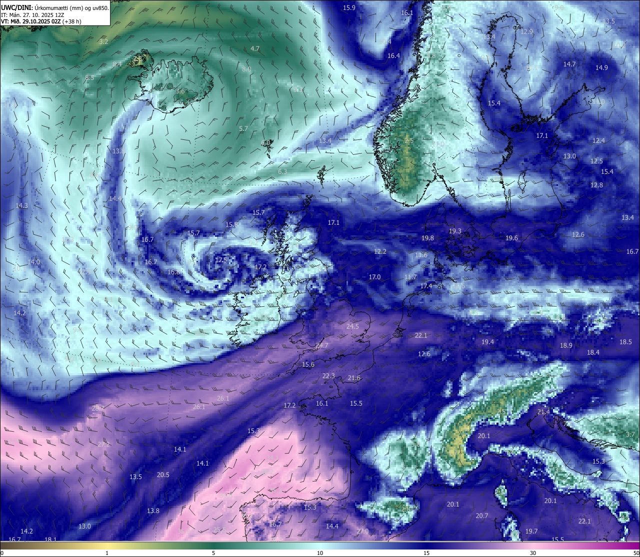Click the value 3.6 over Iceland
Screen dimensions: 640x557
point(180,91)
